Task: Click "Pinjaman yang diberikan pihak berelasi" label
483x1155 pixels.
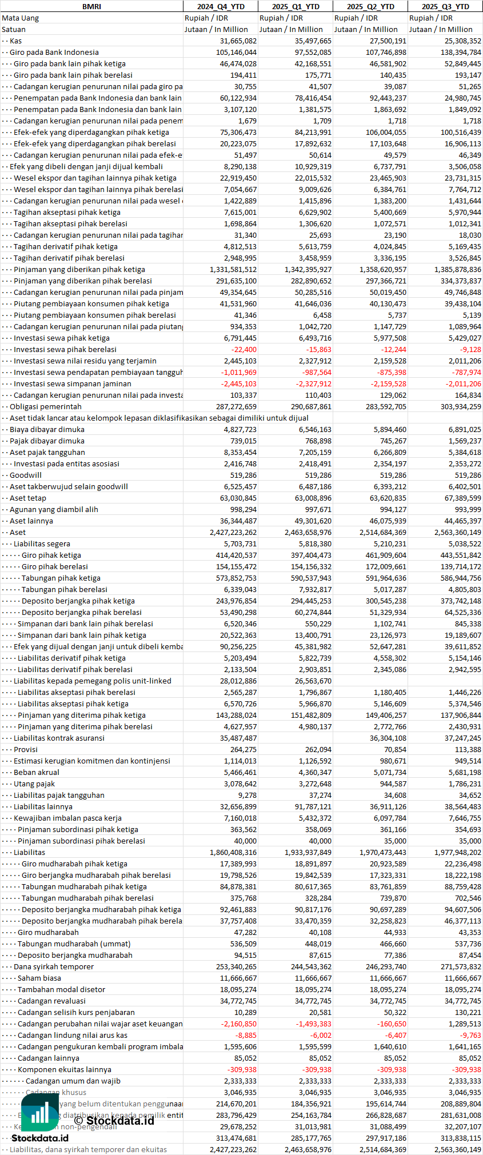Action: click(x=83, y=281)
